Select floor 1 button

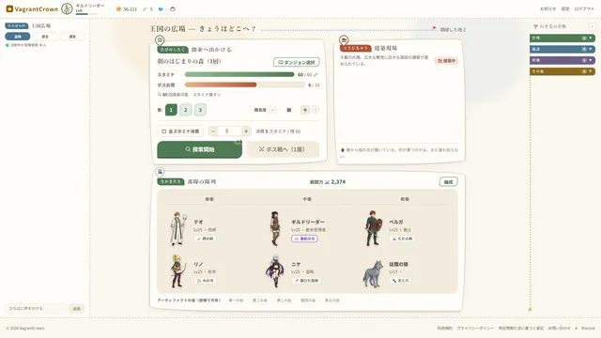click(171, 110)
